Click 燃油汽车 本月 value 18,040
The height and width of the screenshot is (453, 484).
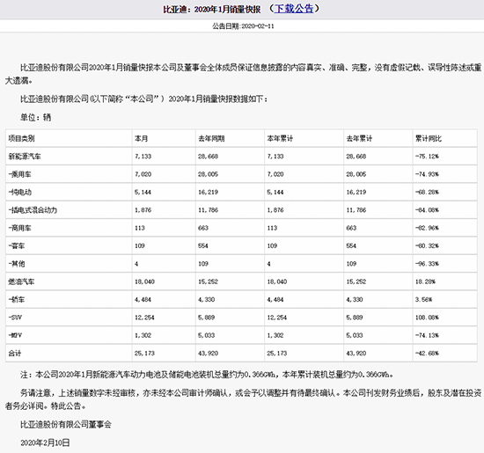click(144, 281)
